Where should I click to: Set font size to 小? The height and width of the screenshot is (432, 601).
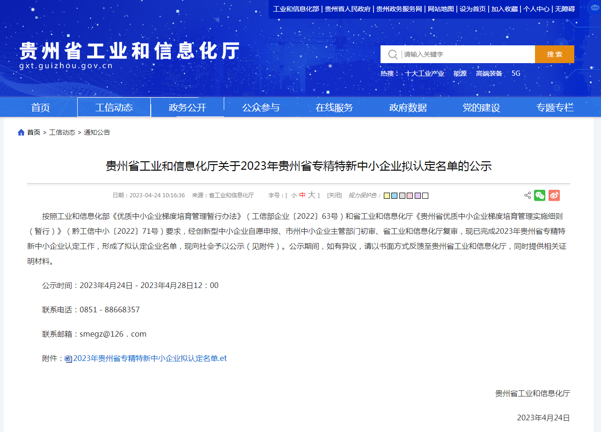point(293,195)
